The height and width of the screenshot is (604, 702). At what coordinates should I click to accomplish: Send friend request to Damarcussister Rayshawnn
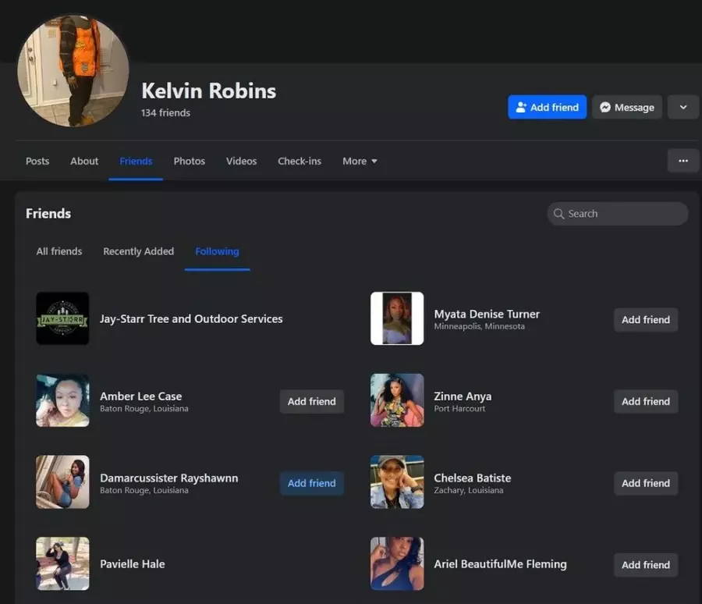pyautogui.click(x=311, y=483)
